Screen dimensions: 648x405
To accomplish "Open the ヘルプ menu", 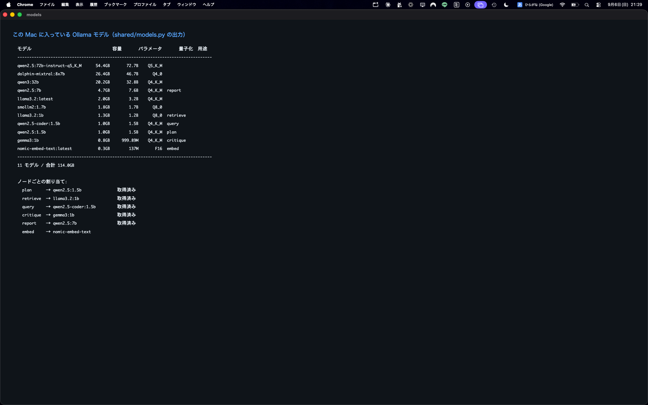I will pyautogui.click(x=209, y=5).
